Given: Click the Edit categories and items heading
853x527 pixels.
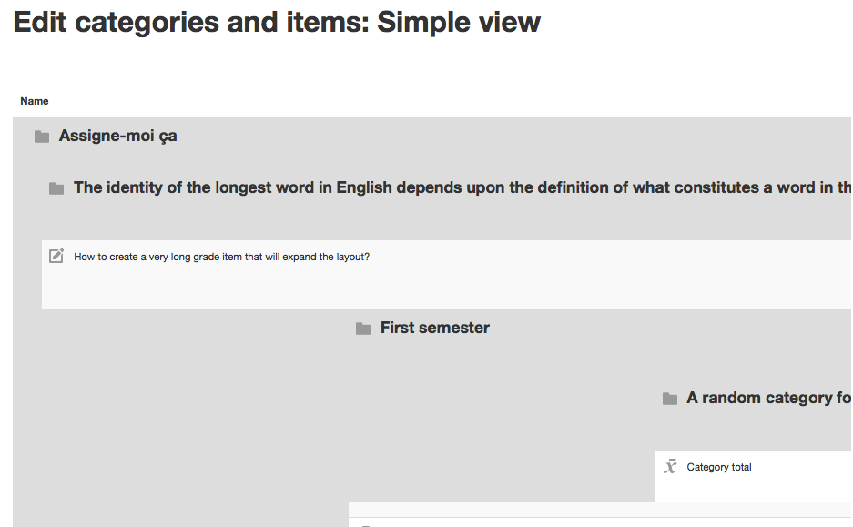Looking at the screenshot, I should tap(277, 22).
